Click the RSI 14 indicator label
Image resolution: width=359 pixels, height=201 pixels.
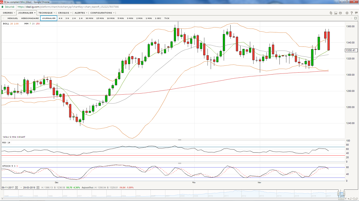6,142
